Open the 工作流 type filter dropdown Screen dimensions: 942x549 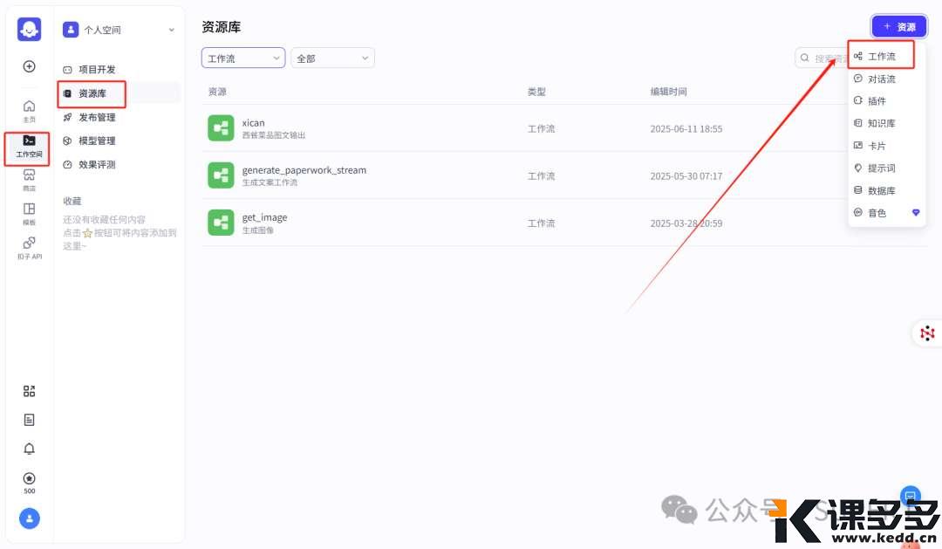point(242,57)
